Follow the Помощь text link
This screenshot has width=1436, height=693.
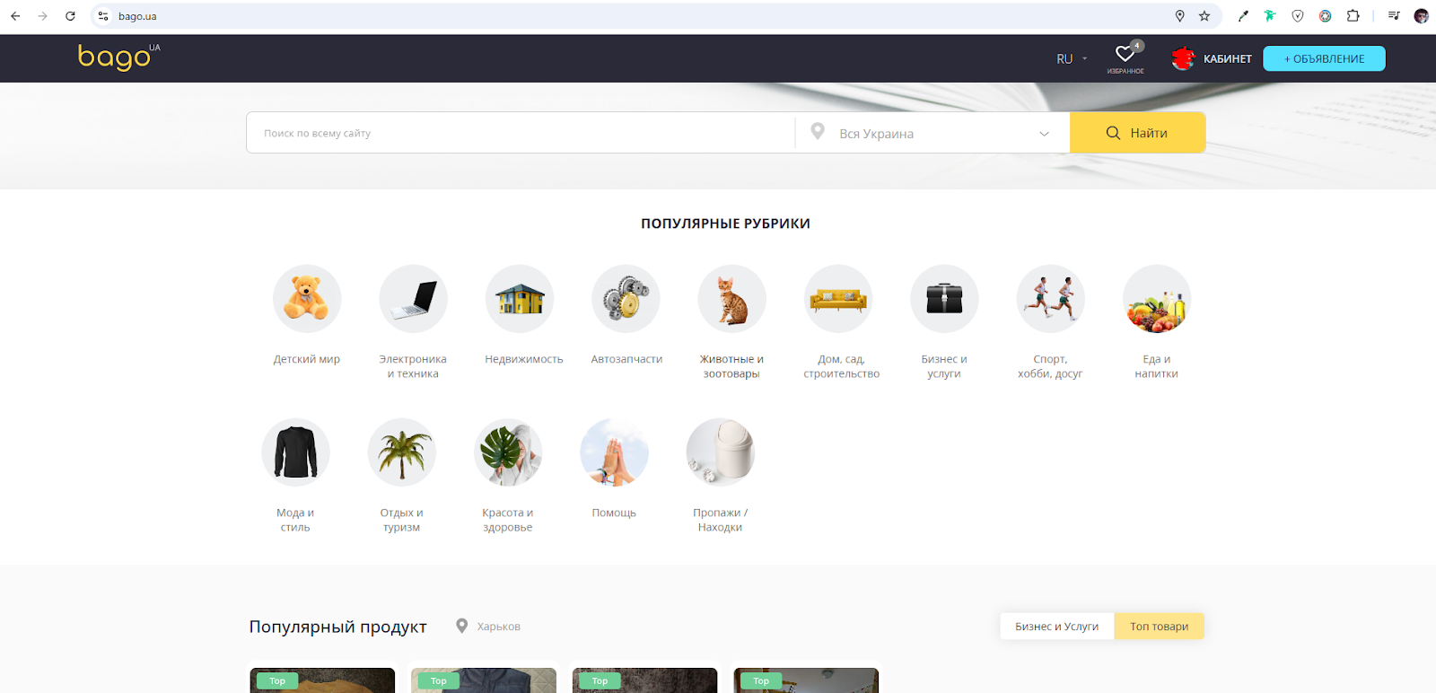pos(614,513)
